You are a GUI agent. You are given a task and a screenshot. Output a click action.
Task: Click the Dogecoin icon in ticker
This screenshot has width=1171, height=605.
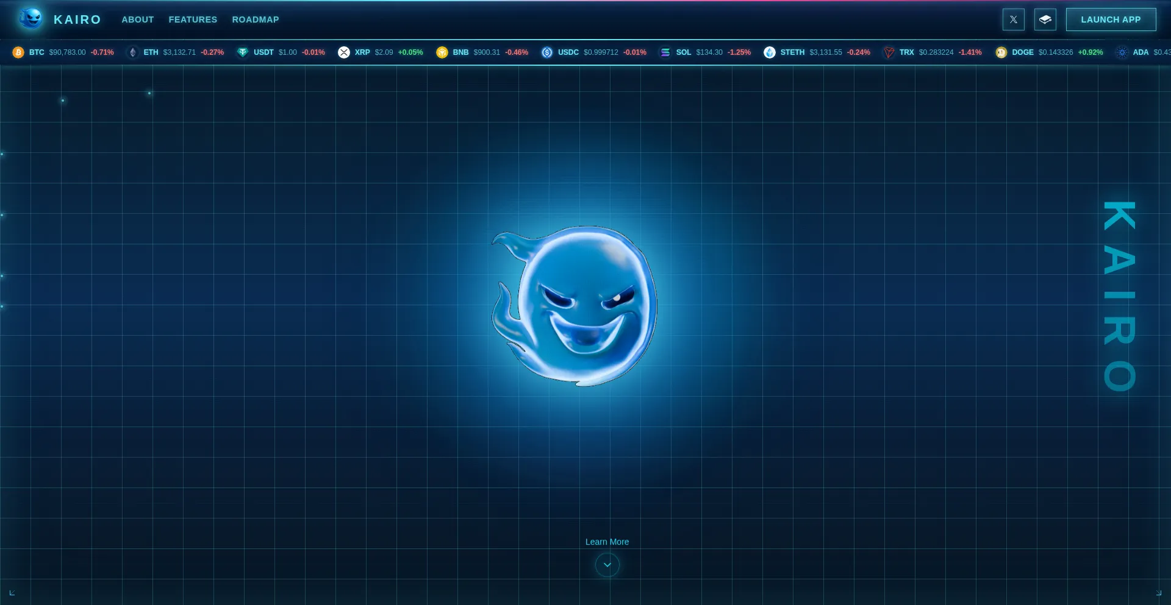[x=1001, y=52]
